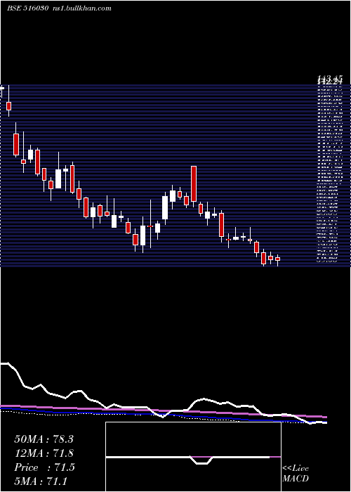Click the tallest red candlestick mid-chart
The image size is (351, 492).
(194, 184)
